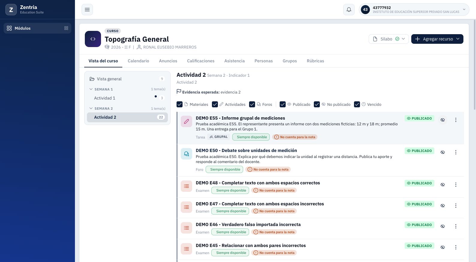This screenshot has width=476, height=262.
Task: Open the three-dot menu for DEMO E45
Action: 456,247
